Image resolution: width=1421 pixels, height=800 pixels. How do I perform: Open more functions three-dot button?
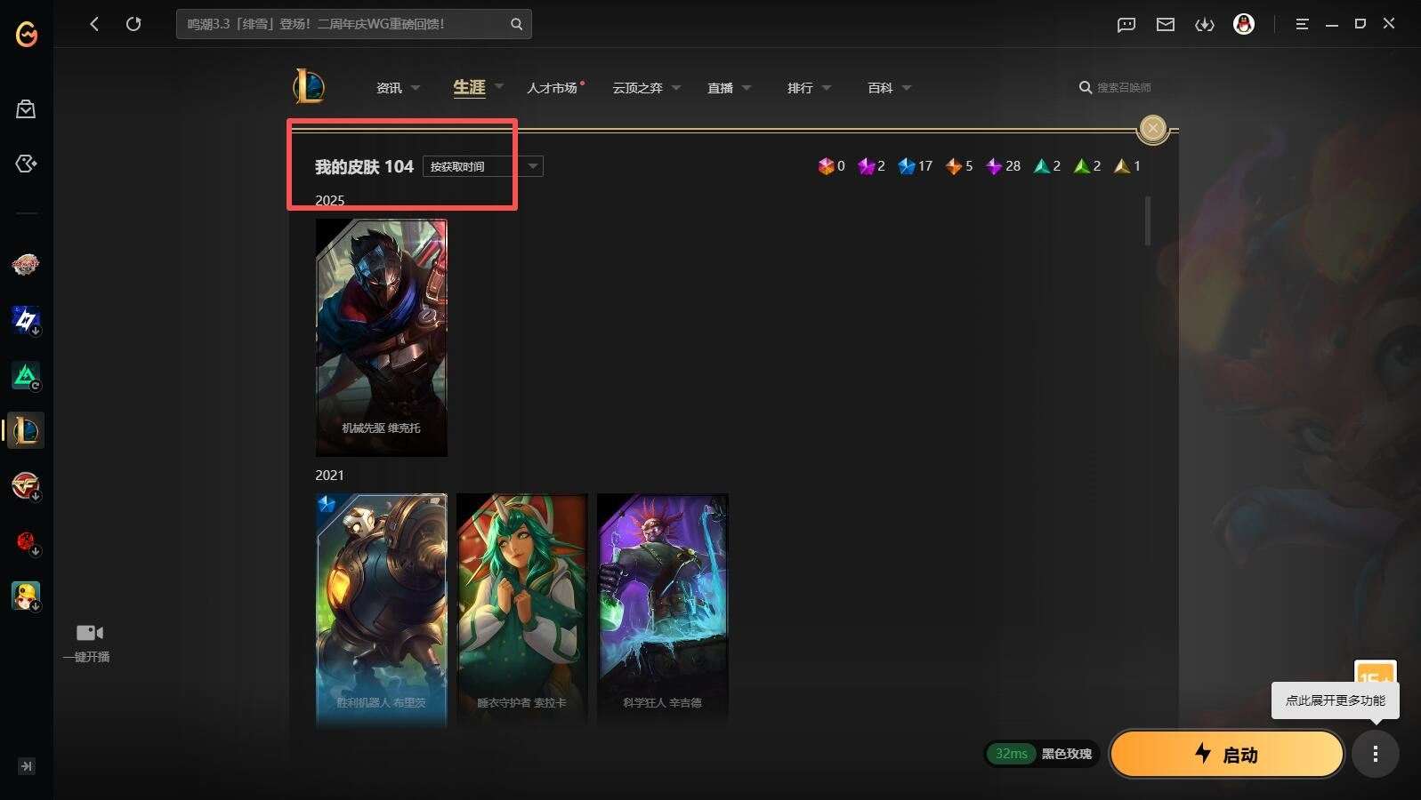coord(1376,754)
